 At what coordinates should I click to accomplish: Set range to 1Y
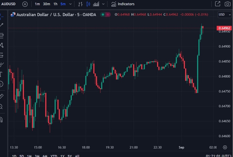click(x=62, y=156)
